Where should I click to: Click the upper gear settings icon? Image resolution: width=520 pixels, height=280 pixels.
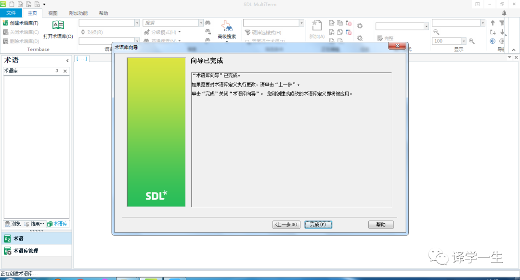click(360, 26)
